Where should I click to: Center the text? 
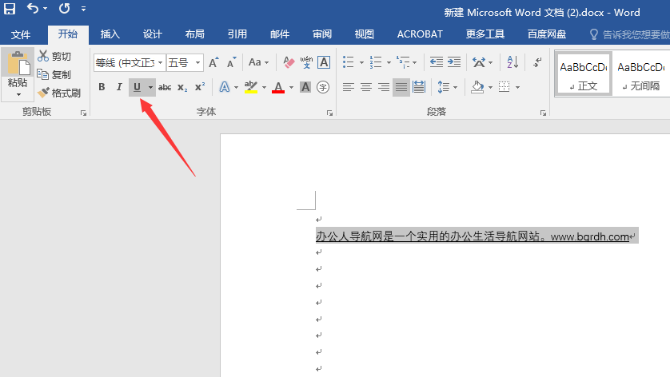pos(365,87)
